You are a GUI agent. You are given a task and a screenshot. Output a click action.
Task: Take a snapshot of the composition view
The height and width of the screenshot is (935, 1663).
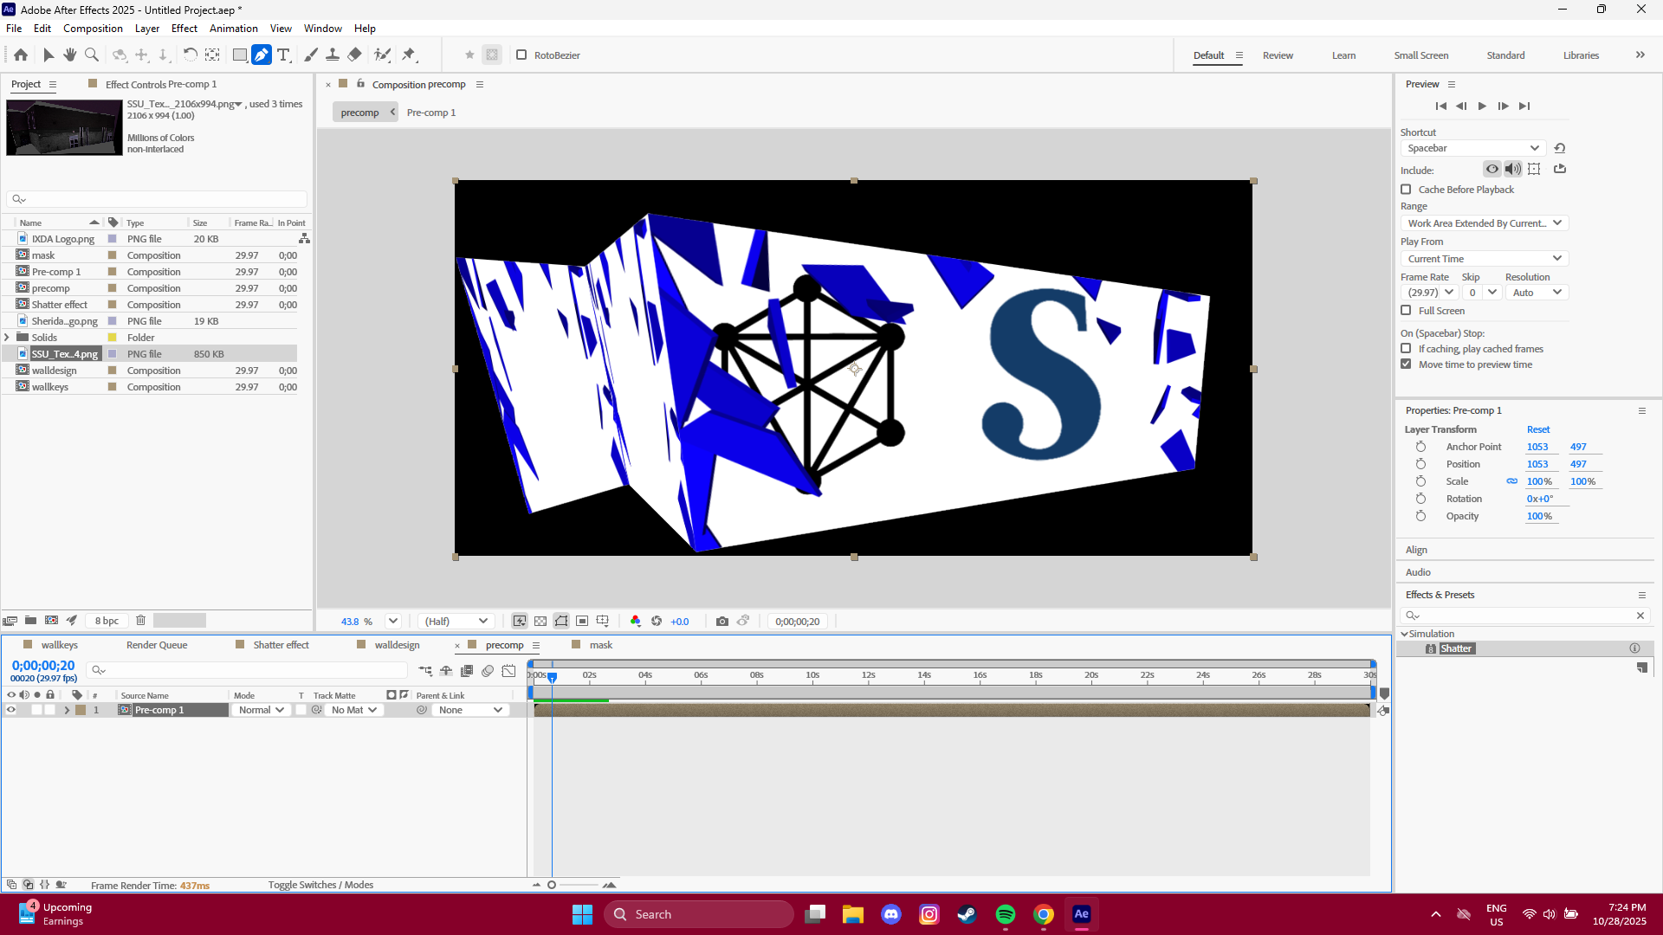(722, 621)
